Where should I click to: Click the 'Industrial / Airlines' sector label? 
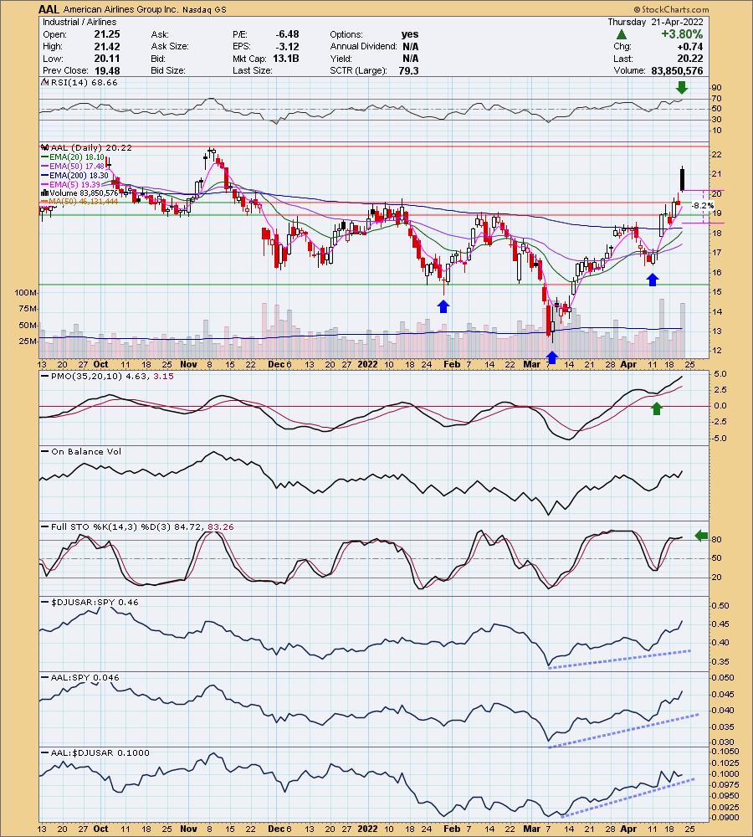[79, 22]
